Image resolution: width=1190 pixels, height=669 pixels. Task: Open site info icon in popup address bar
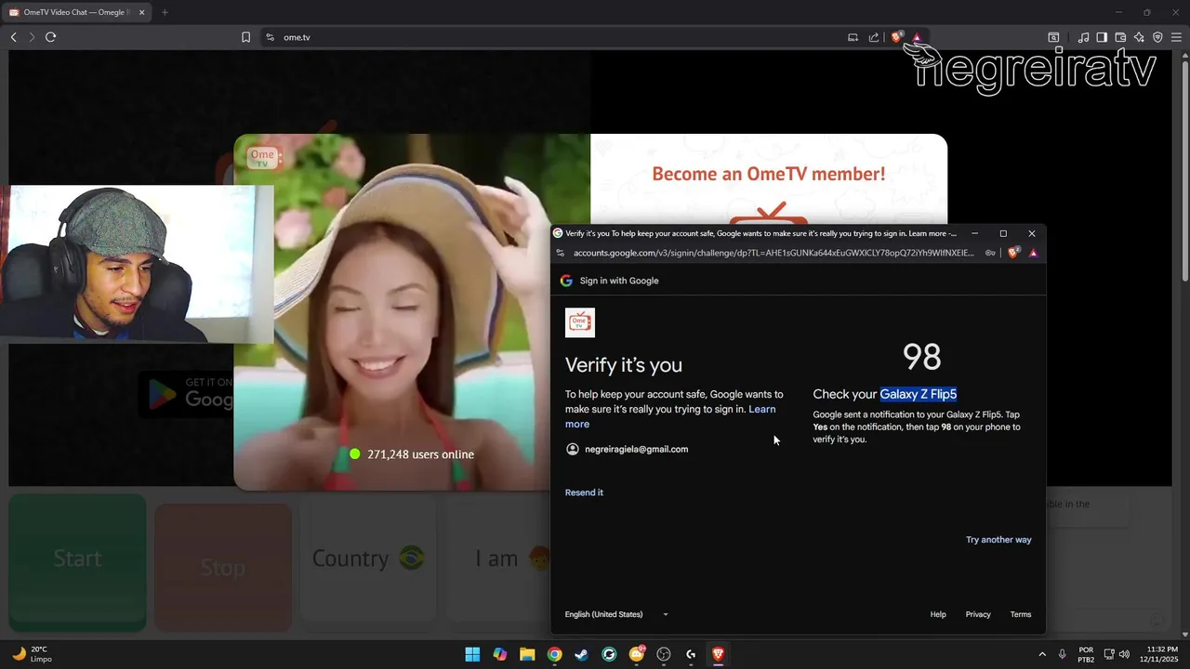(x=560, y=253)
